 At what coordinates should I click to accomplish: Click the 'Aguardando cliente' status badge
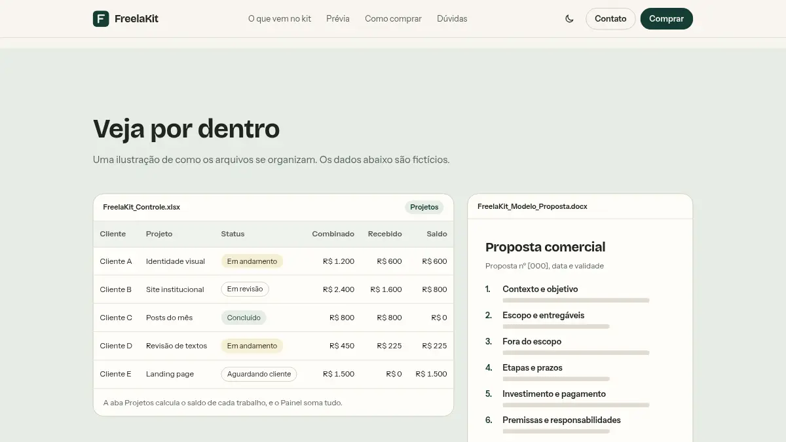coord(259,374)
